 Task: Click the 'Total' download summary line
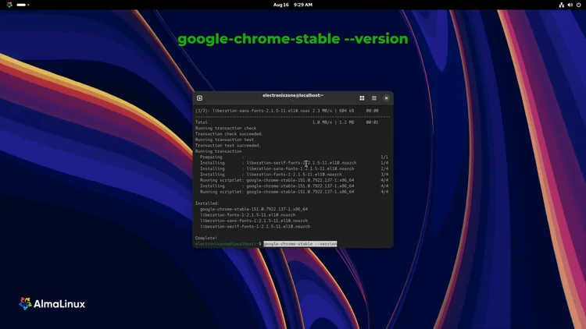[x=287, y=122]
